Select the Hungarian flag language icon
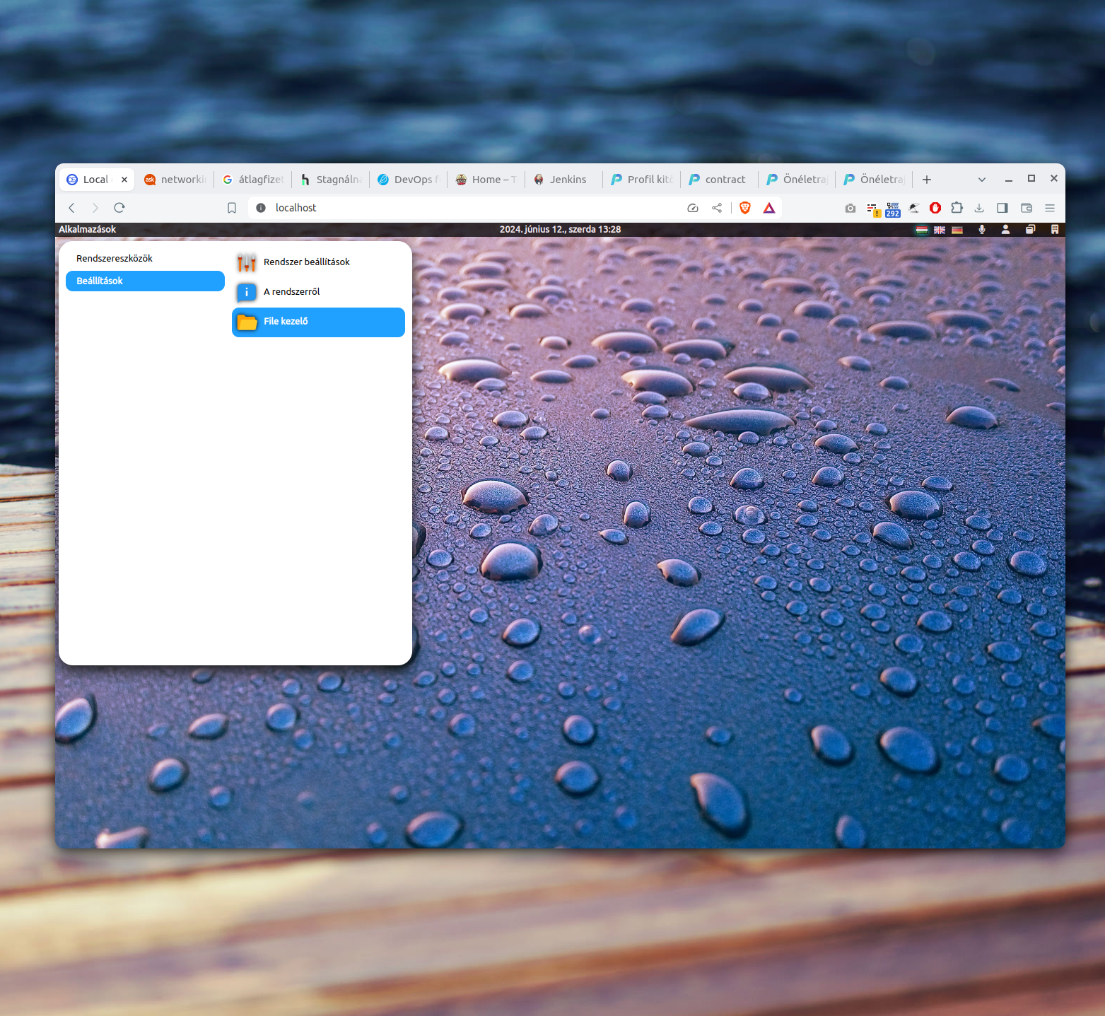The height and width of the screenshot is (1016, 1105). 922,230
